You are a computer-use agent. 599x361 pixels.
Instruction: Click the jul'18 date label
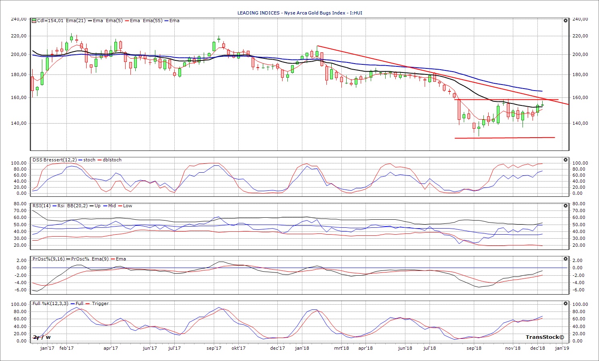pos(430,348)
